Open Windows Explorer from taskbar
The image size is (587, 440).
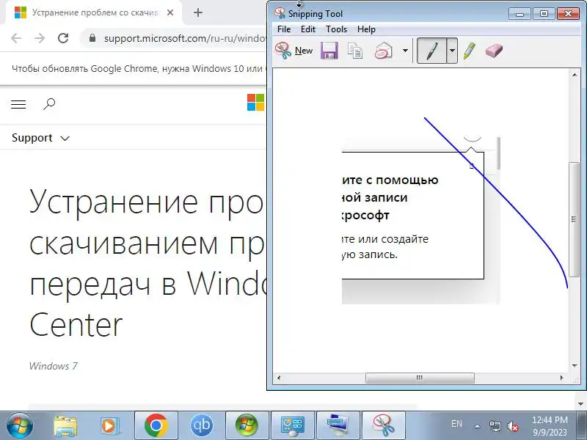click(x=66, y=426)
